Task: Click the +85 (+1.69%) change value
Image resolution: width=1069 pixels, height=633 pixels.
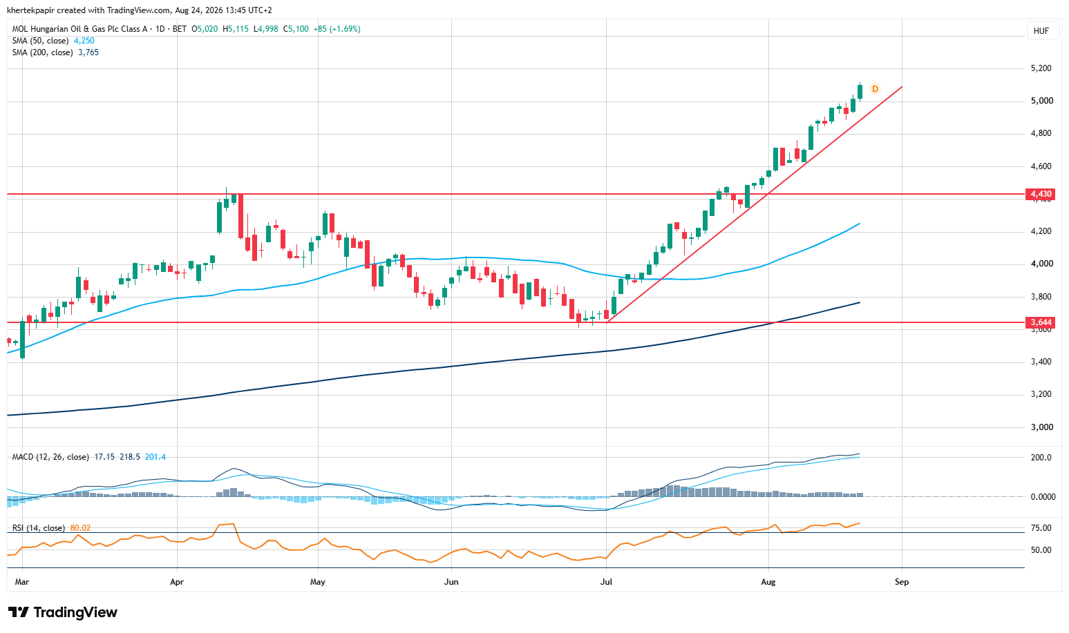Action: click(337, 29)
